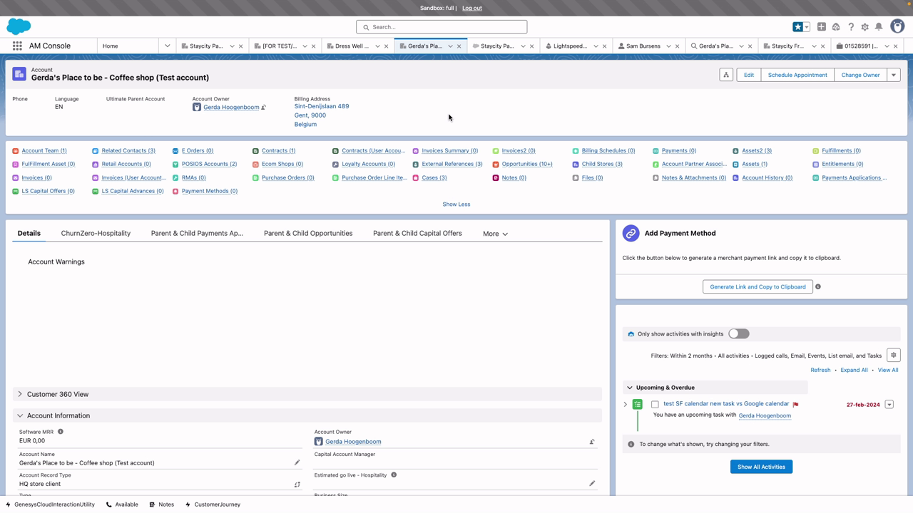The image size is (913, 513).
Task: Click Schedule Appointment button
Action: [797, 75]
